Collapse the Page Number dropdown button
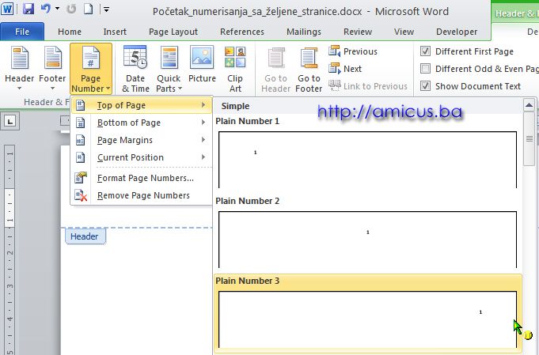The height and width of the screenshot is (355, 539). (91, 69)
